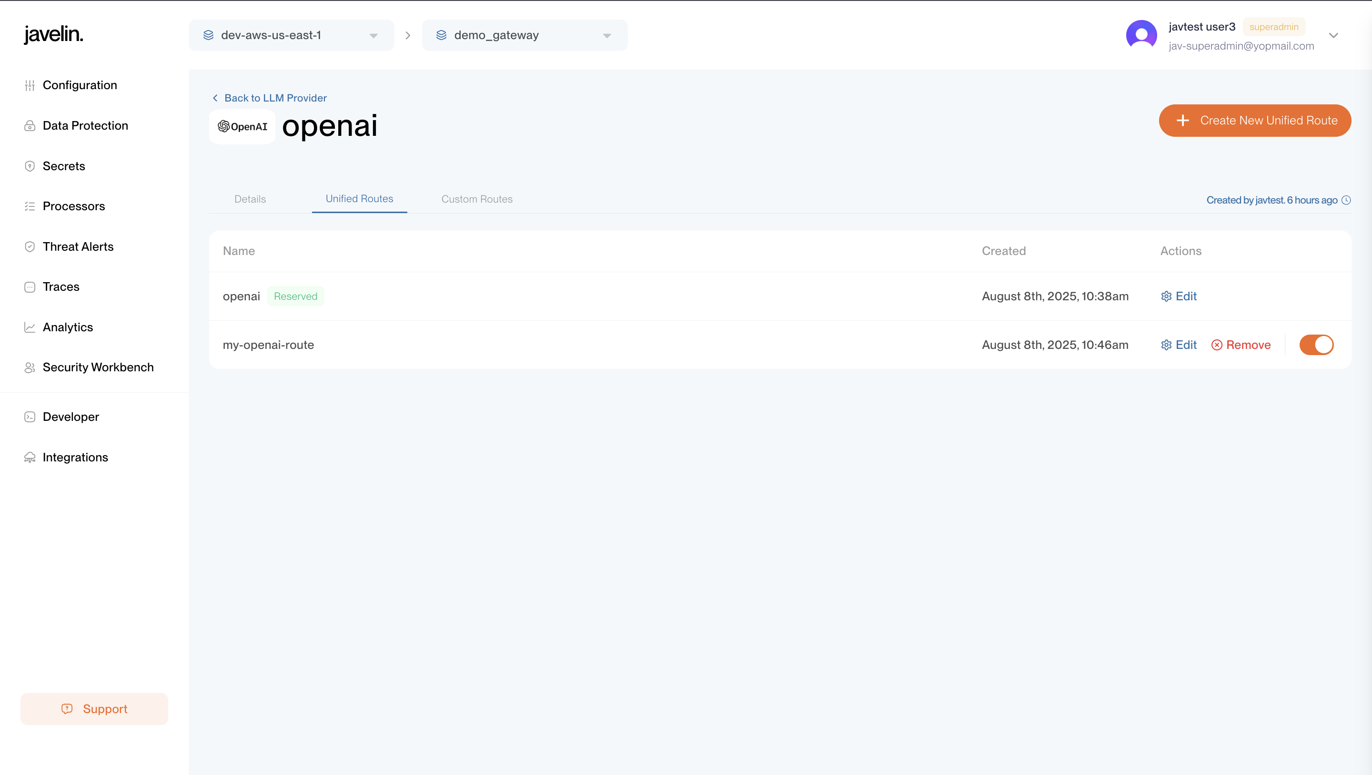Viewport: 1372px width, 775px height.
Task: Click the layers icon in dev-aws-us-east-1 selector
Action: [208, 35]
